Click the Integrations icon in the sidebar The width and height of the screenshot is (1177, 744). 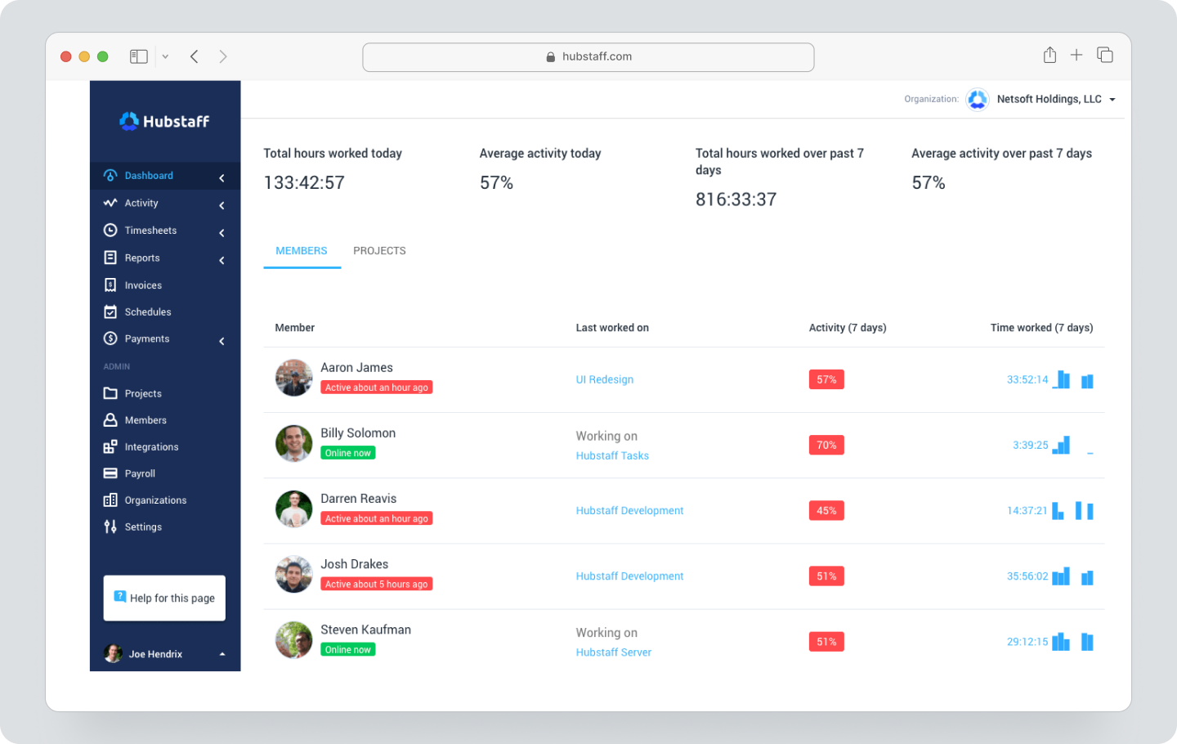click(110, 446)
